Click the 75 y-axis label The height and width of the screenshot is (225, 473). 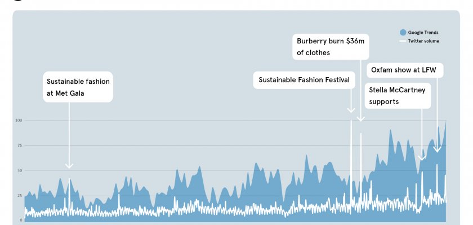click(19, 145)
